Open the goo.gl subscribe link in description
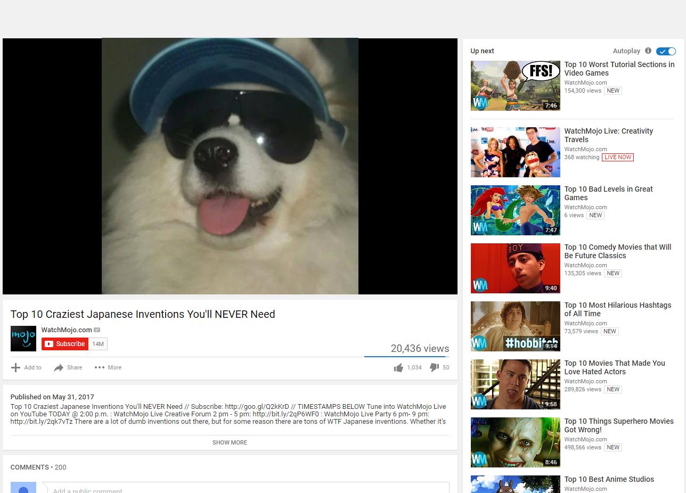The width and height of the screenshot is (686, 493). coord(257,407)
